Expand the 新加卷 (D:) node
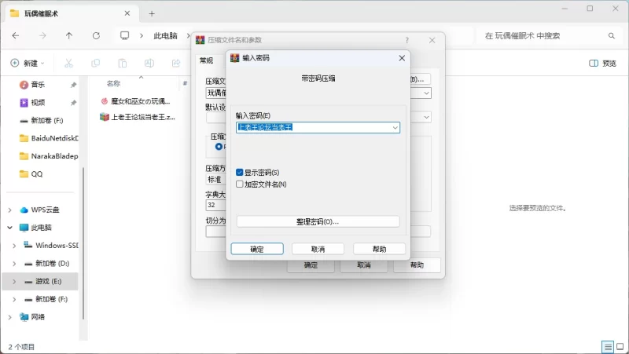 tap(14, 264)
